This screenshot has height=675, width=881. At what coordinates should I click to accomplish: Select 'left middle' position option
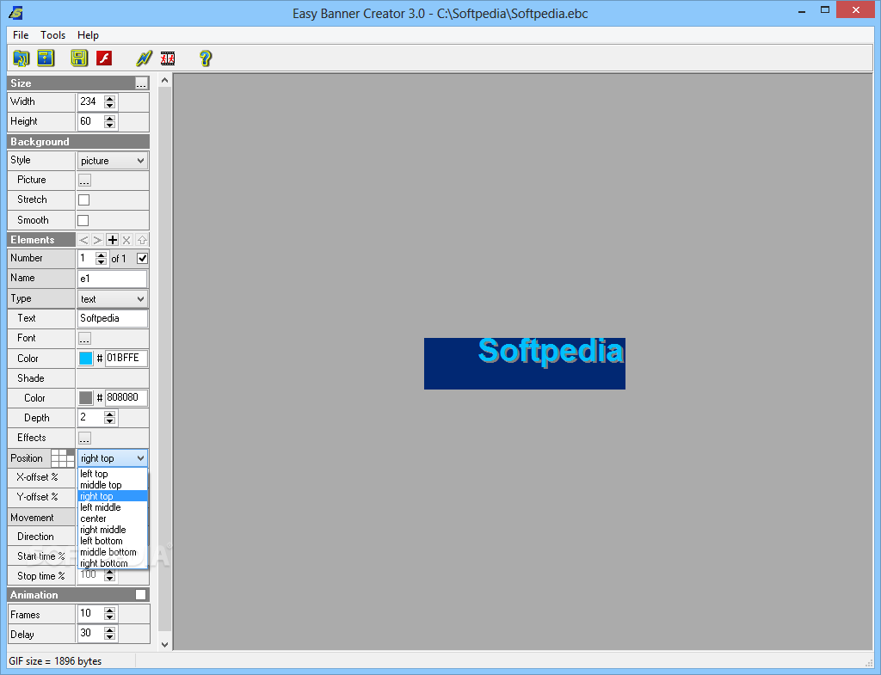(113, 507)
